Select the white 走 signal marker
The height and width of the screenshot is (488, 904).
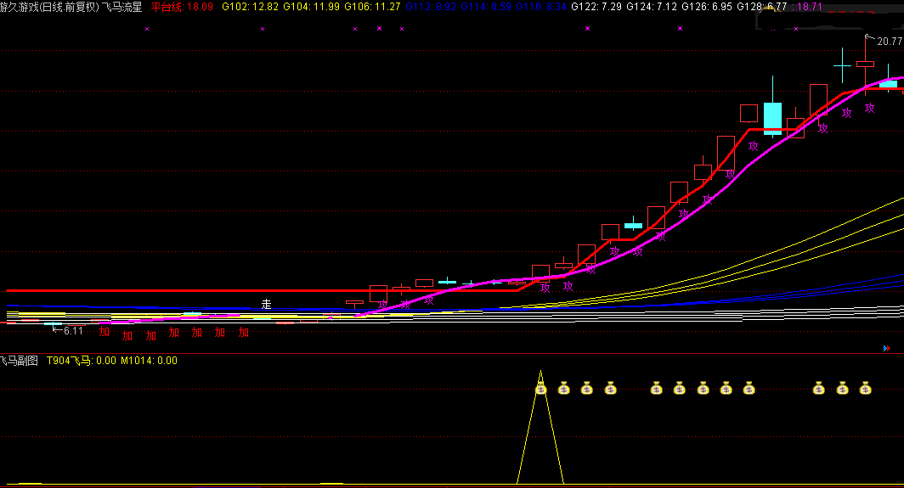266,304
